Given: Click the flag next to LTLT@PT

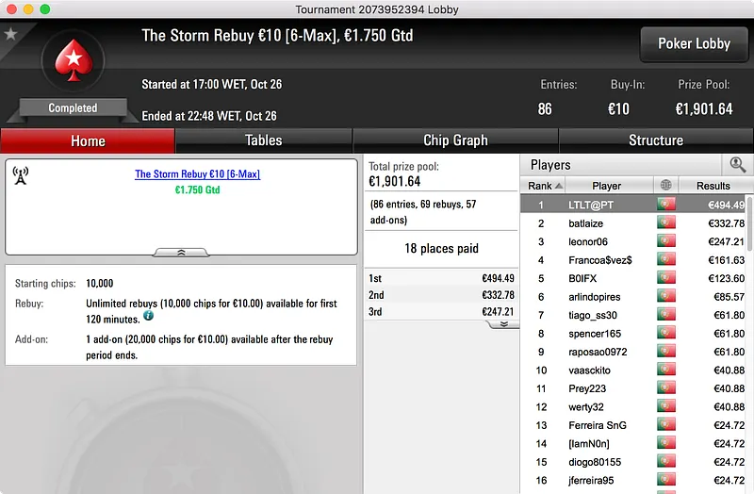Looking at the screenshot, I should pos(666,205).
